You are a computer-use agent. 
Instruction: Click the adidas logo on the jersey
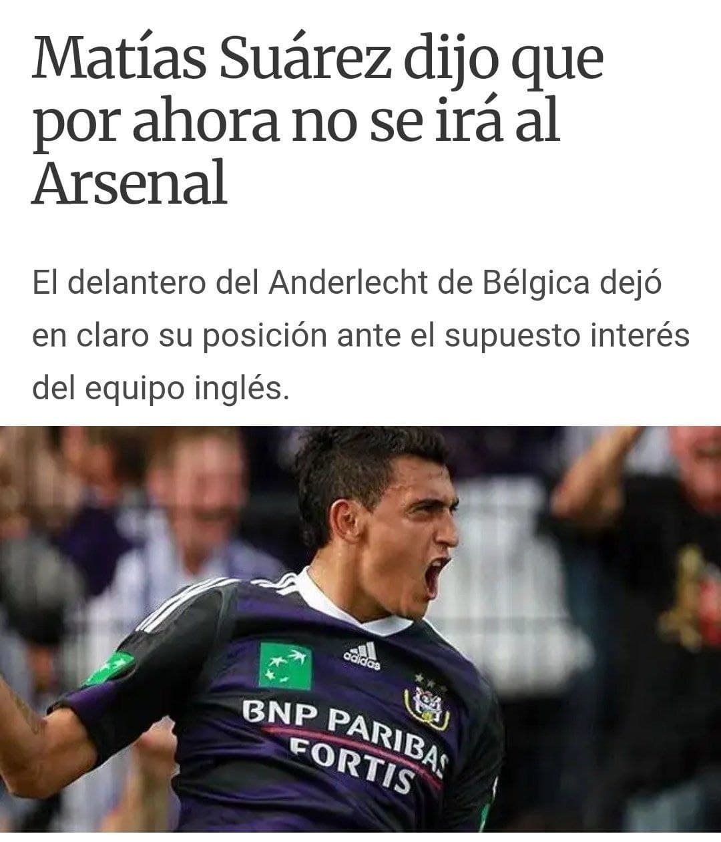coord(363,655)
